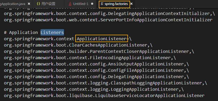Click the unsaved dot on Untitled-1 tab
Viewport: 218px width, 101px height.
click(92, 4)
